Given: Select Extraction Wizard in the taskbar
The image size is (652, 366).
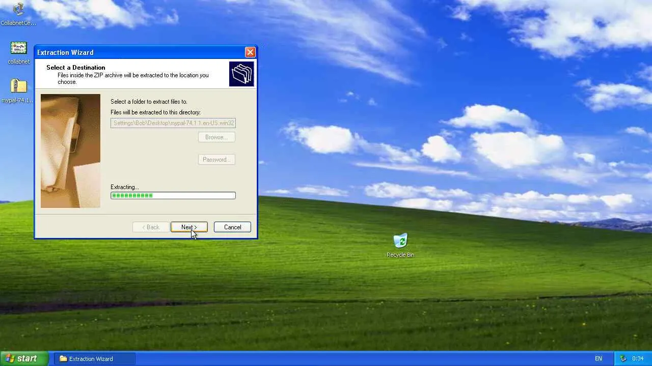Looking at the screenshot, I should coord(95,358).
